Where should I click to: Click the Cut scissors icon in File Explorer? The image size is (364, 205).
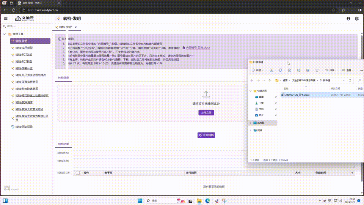click(x=271, y=70)
